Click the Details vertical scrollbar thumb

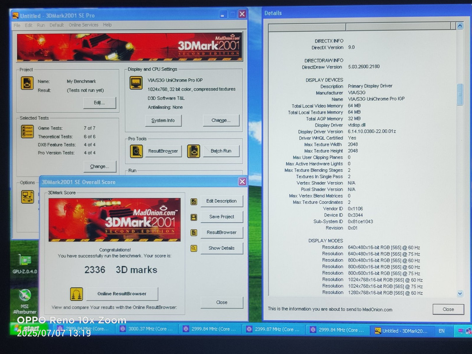coord(460,95)
